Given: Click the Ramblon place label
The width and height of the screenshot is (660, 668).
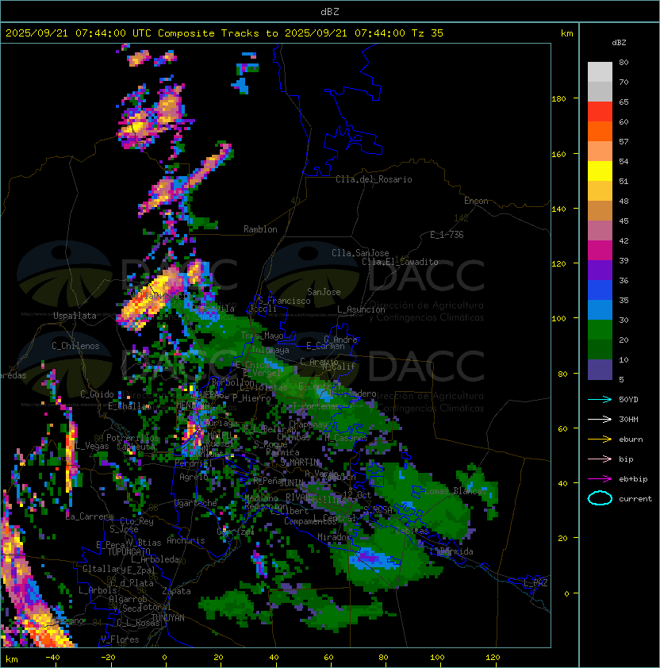Looking at the screenshot, I should tap(260, 229).
